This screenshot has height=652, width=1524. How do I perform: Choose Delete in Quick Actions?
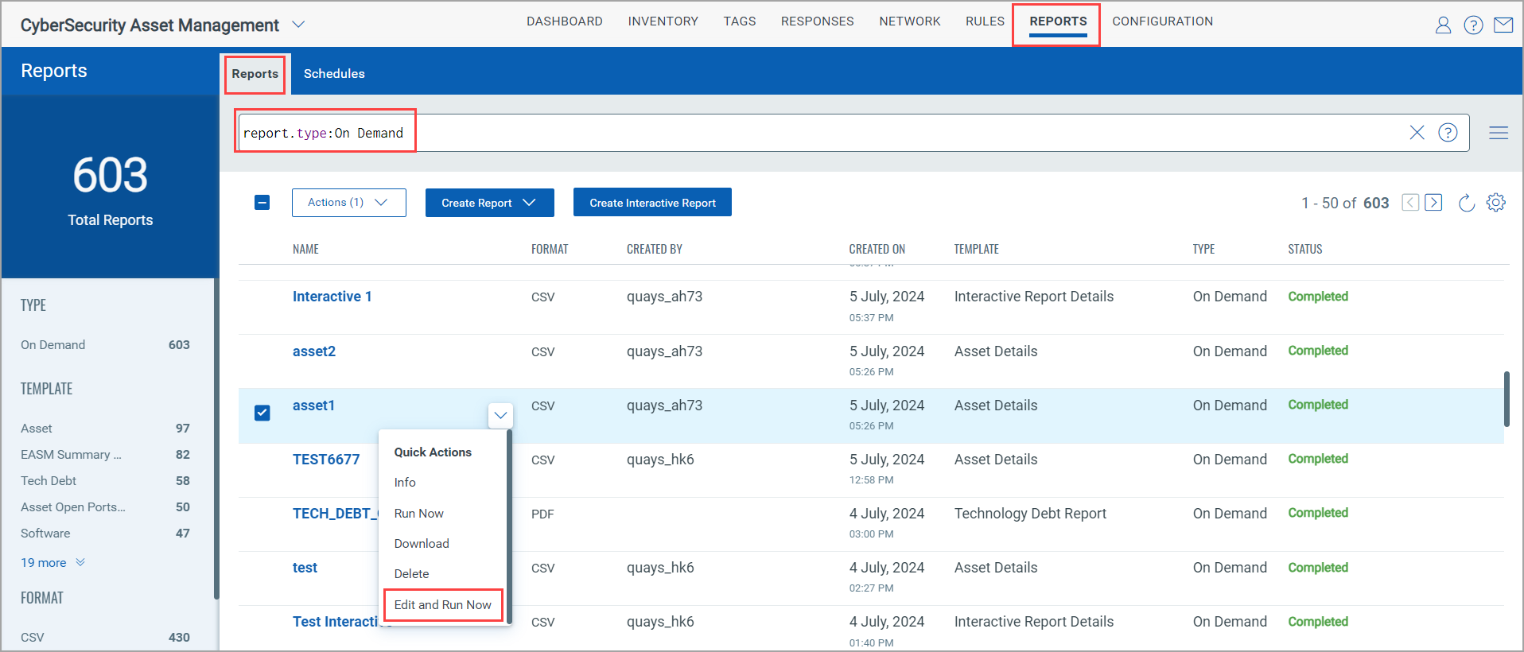click(x=411, y=574)
